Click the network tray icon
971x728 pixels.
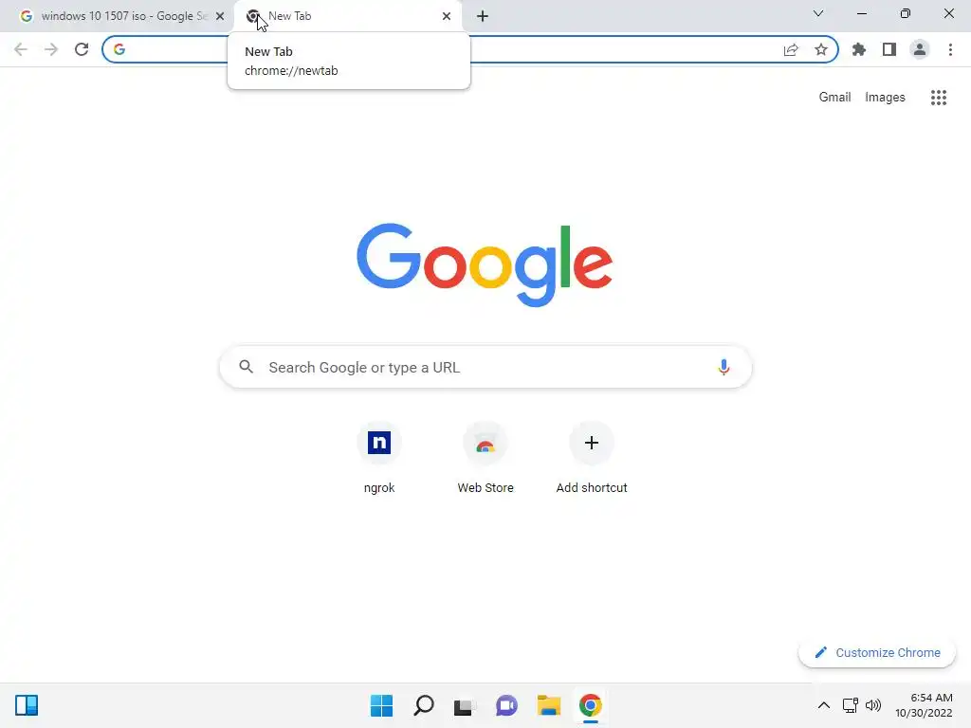[850, 705]
